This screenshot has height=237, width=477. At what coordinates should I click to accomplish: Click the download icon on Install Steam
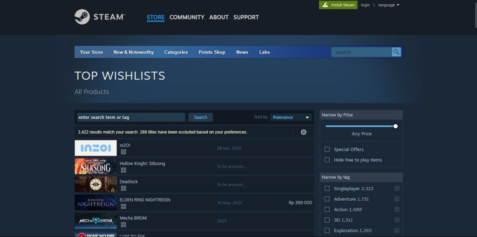pos(325,5)
